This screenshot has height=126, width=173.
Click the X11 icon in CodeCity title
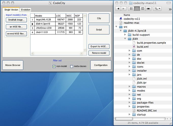click(50, 3)
